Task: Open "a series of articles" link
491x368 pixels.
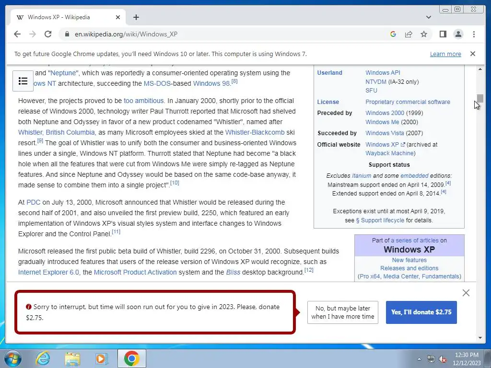Action: 415,241
